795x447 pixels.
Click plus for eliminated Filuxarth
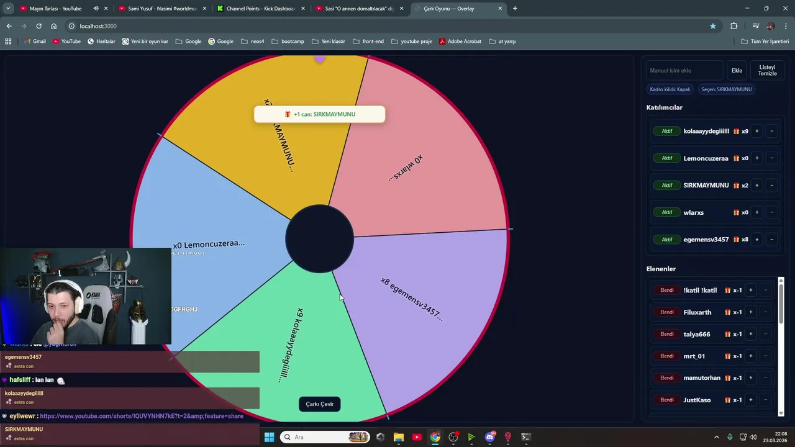[x=750, y=312]
